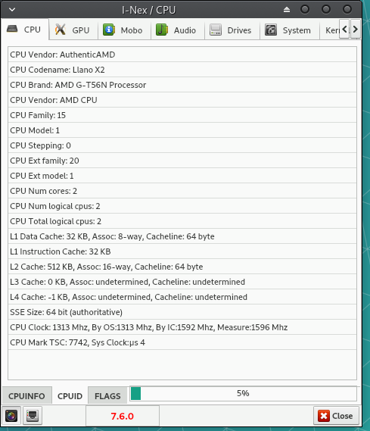
Task: Switch to the Mobo tab
Action: [x=124, y=30]
